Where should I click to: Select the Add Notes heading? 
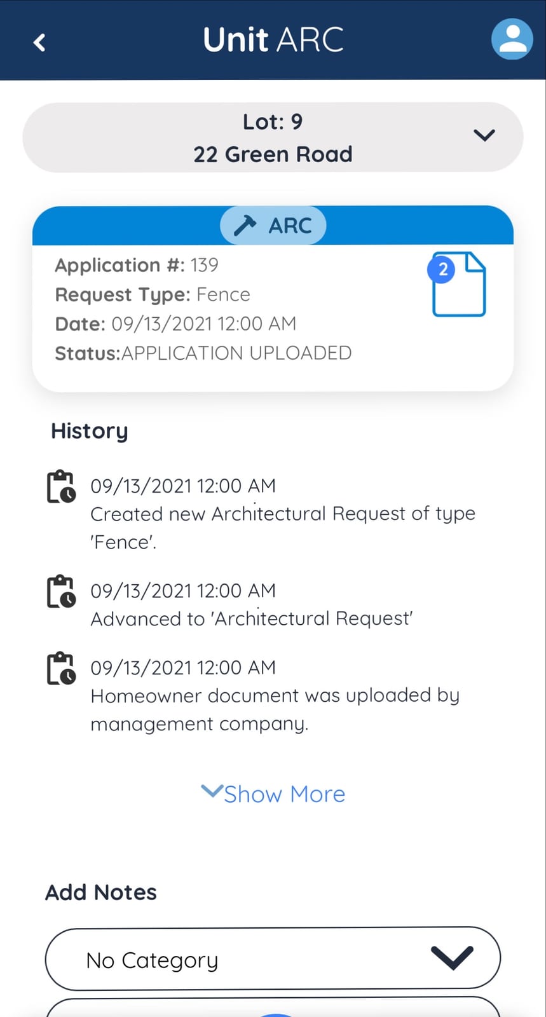[101, 892]
